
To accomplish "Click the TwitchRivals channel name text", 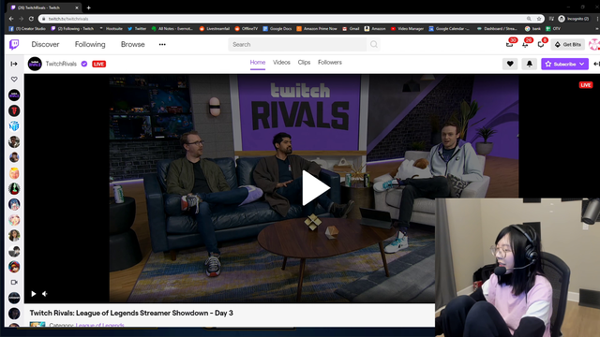I will (x=61, y=64).
